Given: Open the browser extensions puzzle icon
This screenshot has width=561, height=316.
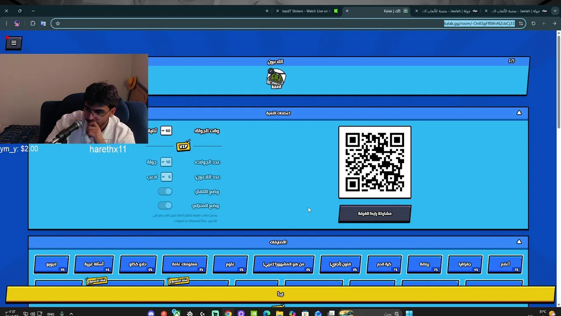Looking at the screenshot, I should 33,24.
